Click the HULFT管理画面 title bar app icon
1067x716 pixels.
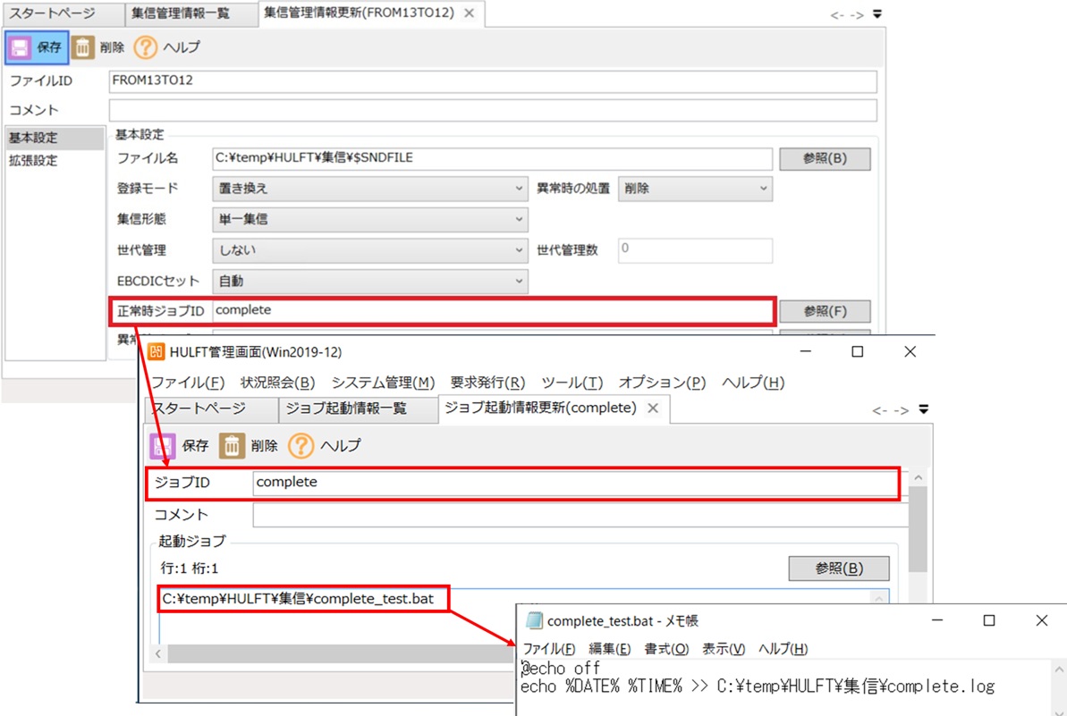click(156, 352)
